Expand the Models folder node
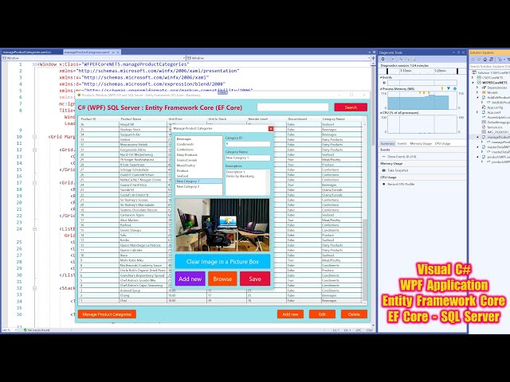510x382 pixels. point(478,92)
